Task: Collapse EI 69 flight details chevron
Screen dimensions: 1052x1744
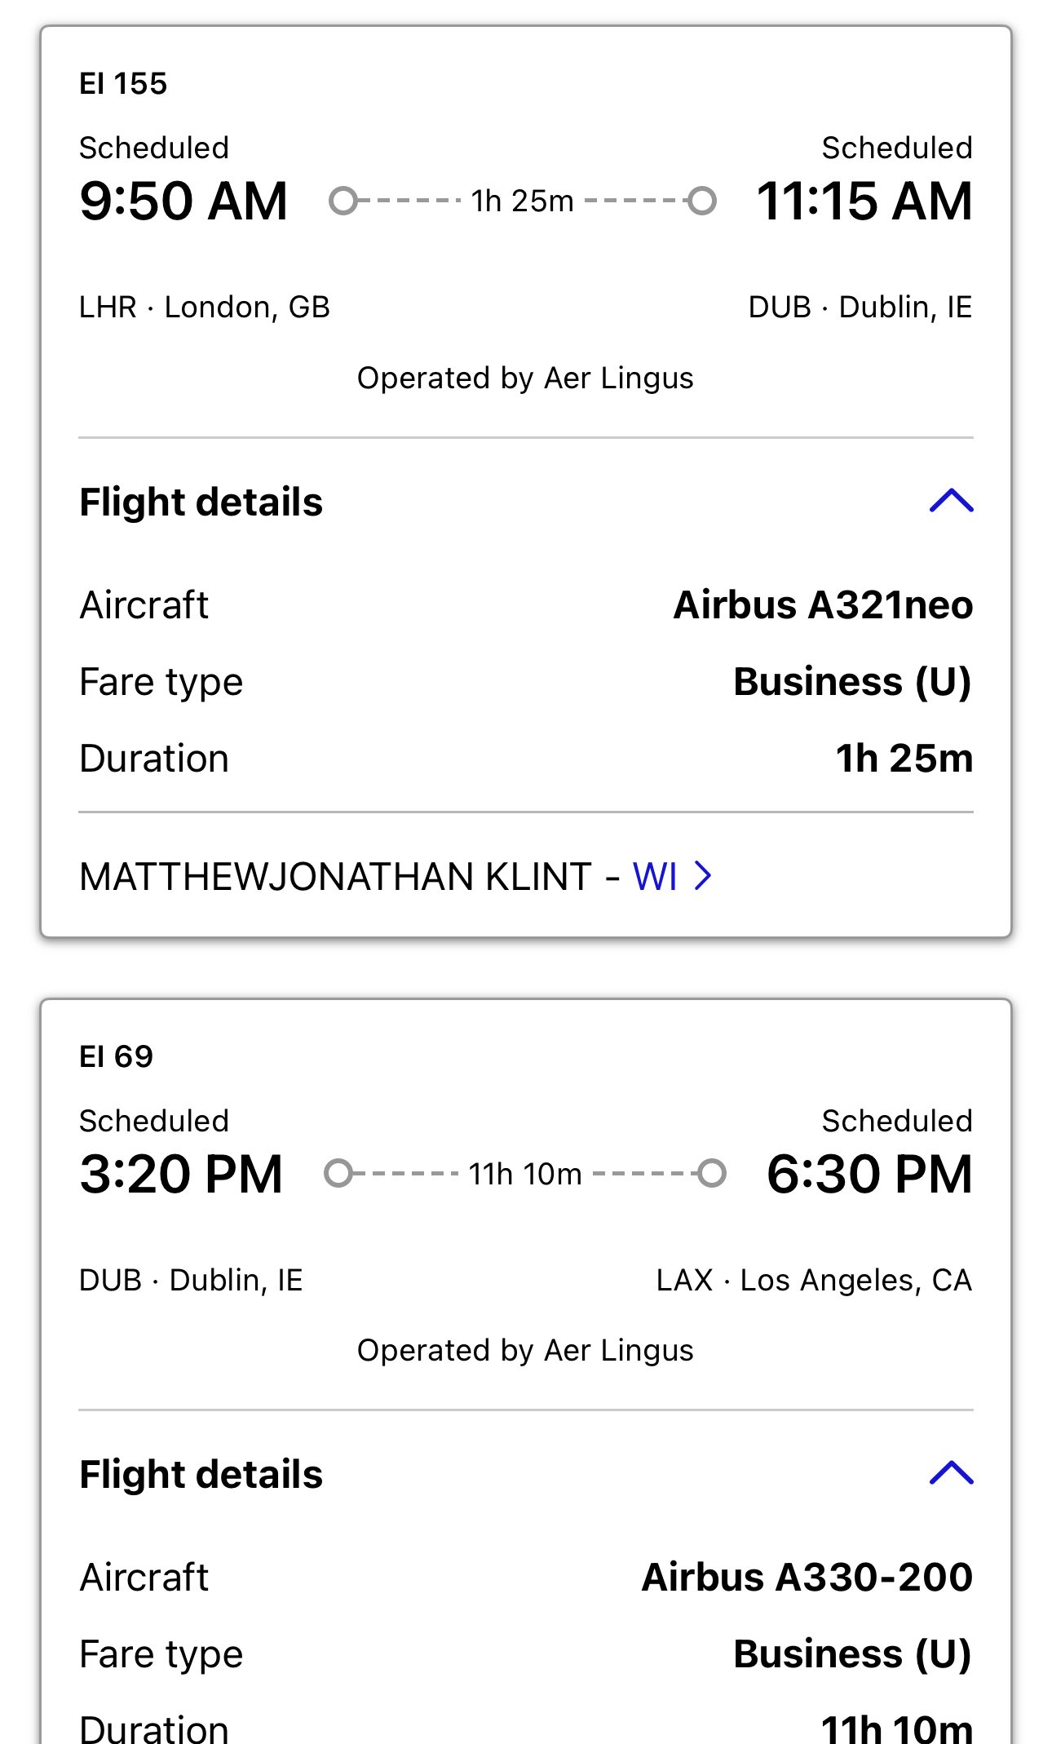Action: tap(951, 1473)
